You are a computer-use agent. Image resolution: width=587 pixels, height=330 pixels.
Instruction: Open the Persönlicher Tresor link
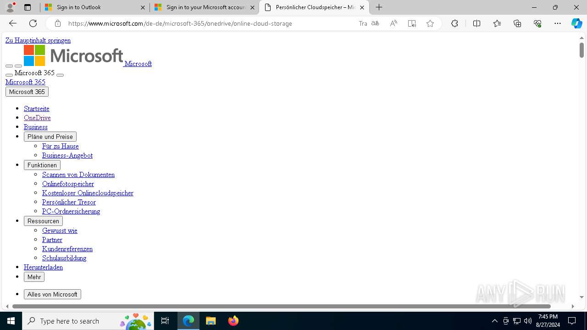pos(69,202)
